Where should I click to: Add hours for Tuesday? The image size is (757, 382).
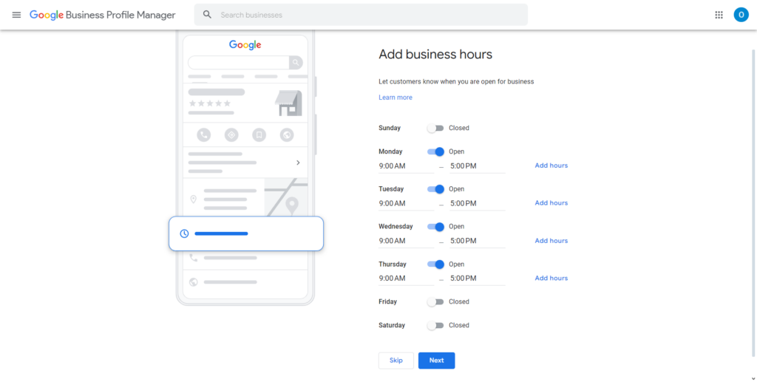(x=551, y=203)
